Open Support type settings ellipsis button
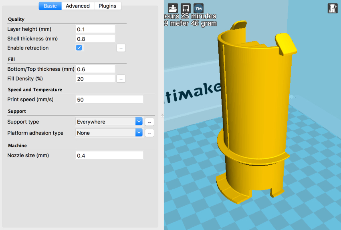This screenshot has height=230, width=341. pos(149,122)
